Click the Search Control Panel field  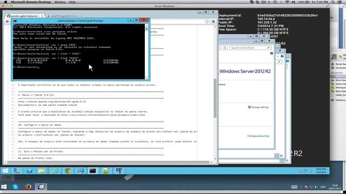click(x=250, y=48)
